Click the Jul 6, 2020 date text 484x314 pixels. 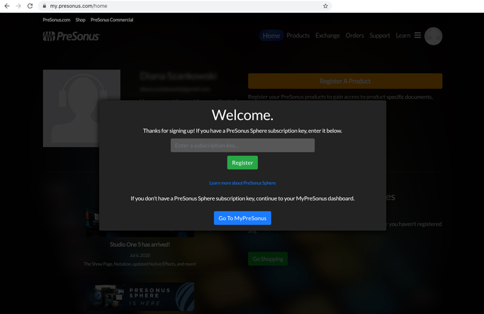pyautogui.click(x=140, y=255)
